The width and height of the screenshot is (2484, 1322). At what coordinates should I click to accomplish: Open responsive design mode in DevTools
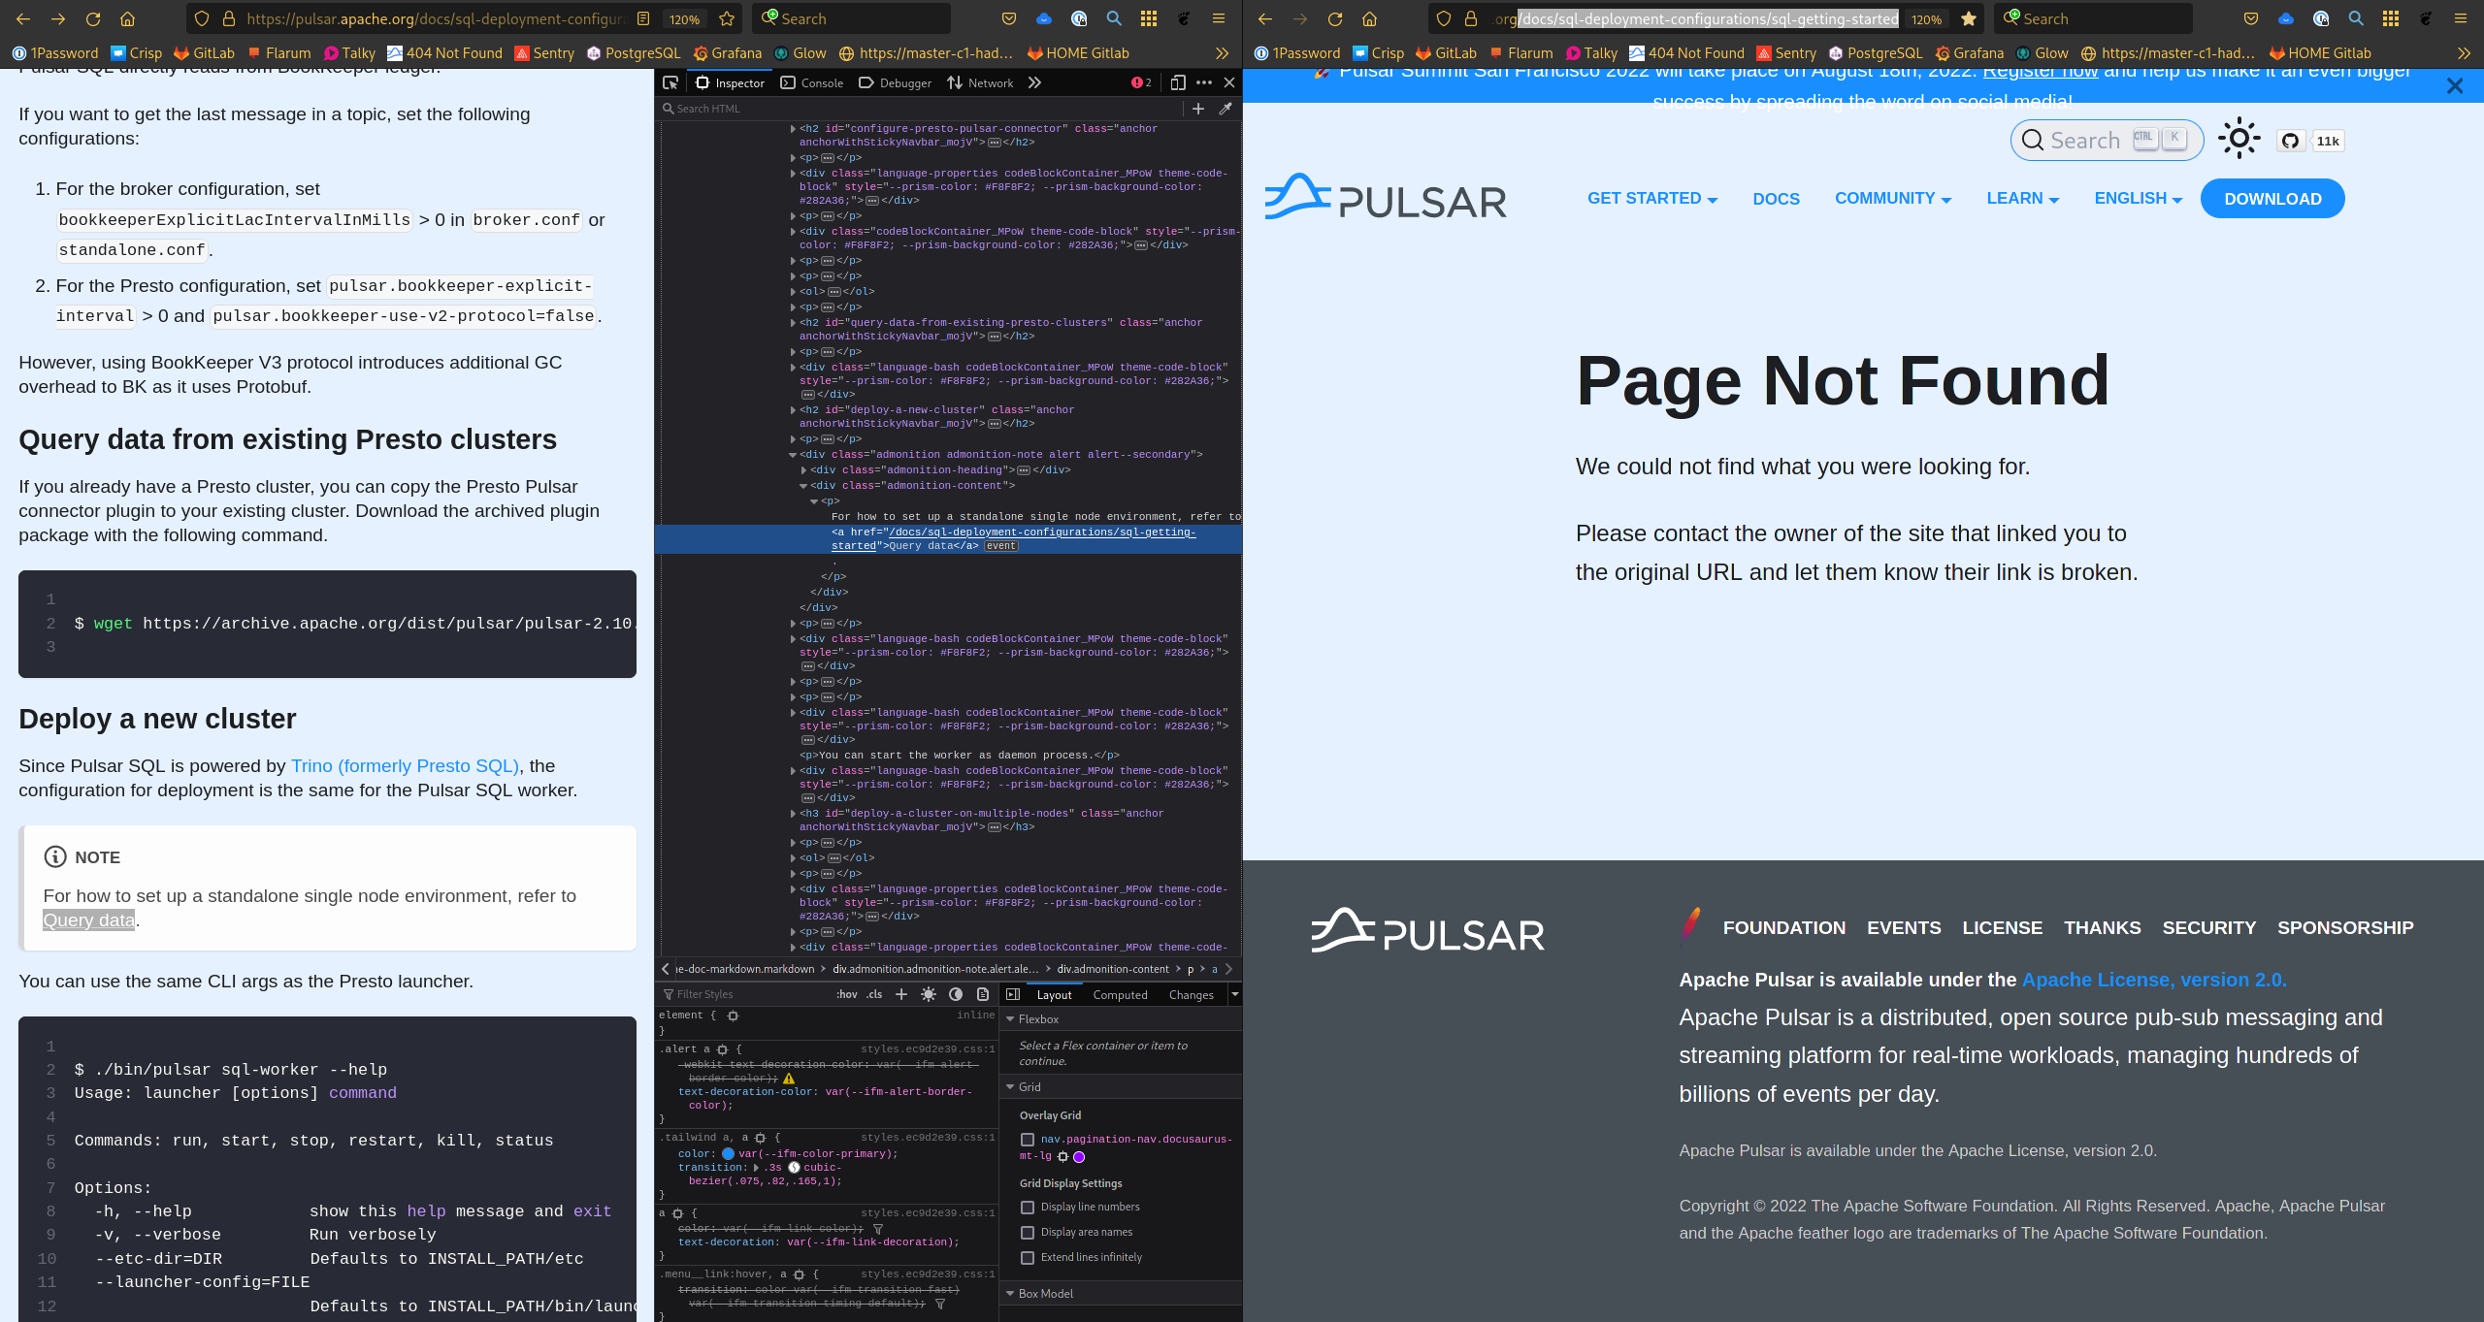(x=1177, y=82)
